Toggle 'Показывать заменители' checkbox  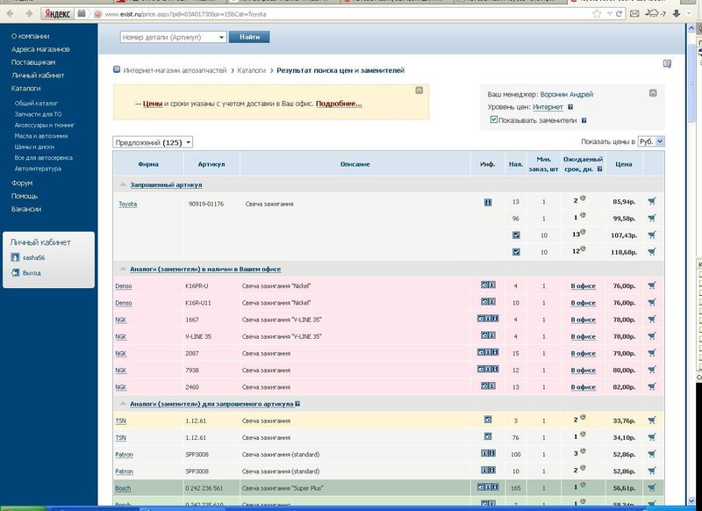coord(494,119)
